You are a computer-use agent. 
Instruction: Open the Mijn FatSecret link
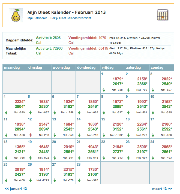[37, 18]
